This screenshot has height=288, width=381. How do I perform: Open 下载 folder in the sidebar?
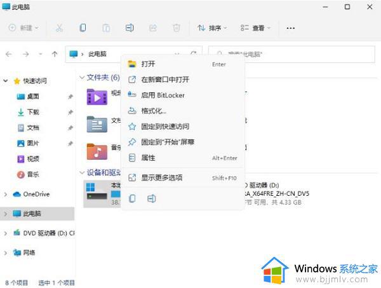(x=33, y=112)
